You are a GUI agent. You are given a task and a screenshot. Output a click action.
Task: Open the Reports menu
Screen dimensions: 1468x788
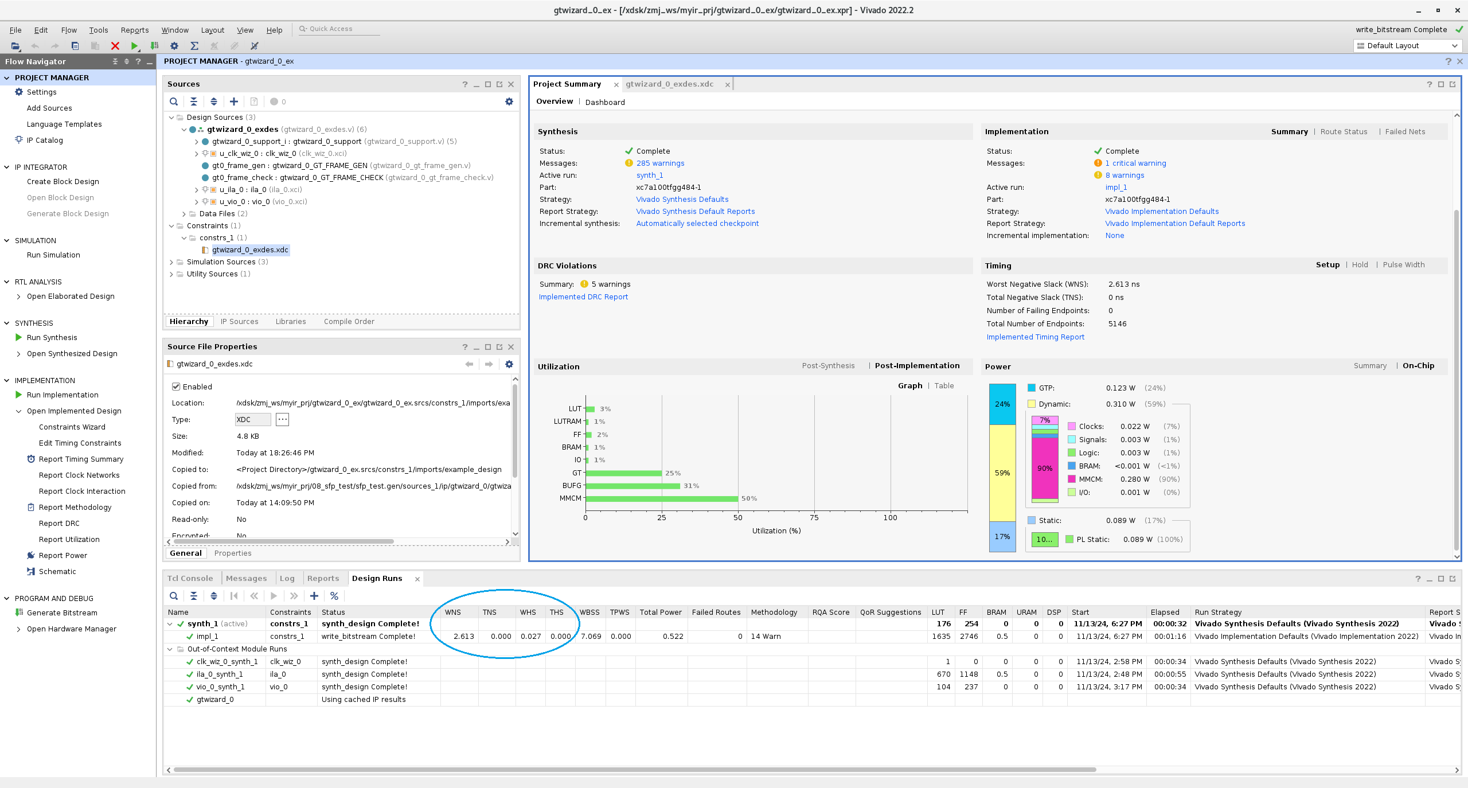coord(135,30)
